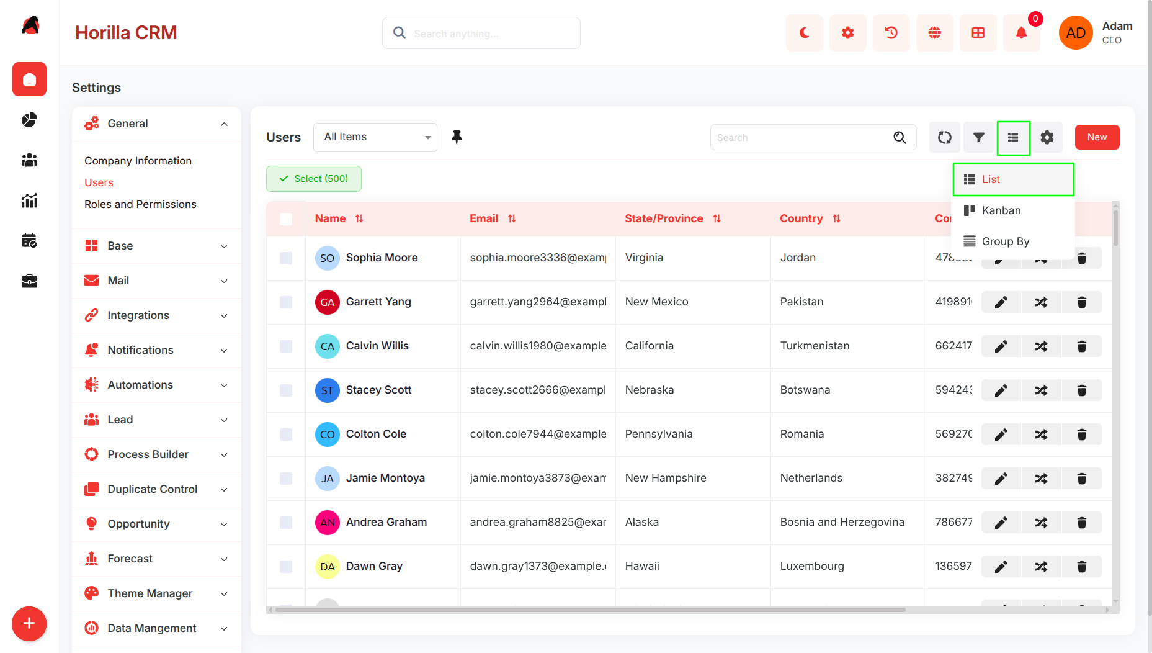
Task: Focus the Search anything field
Action: coord(481,33)
